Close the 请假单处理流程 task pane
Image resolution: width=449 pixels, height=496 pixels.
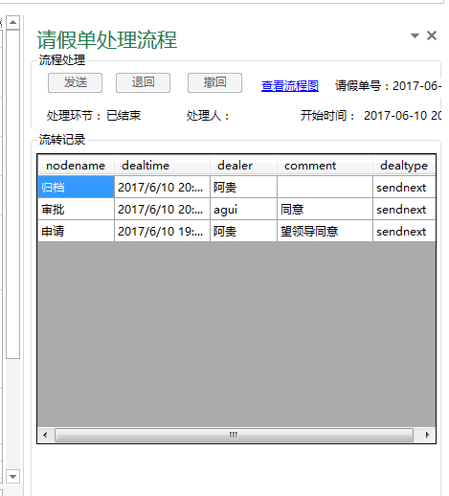[x=432, y=35]
